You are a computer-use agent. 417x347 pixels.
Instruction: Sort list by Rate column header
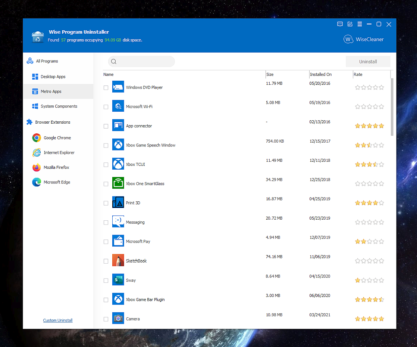[x=358, y=74]
